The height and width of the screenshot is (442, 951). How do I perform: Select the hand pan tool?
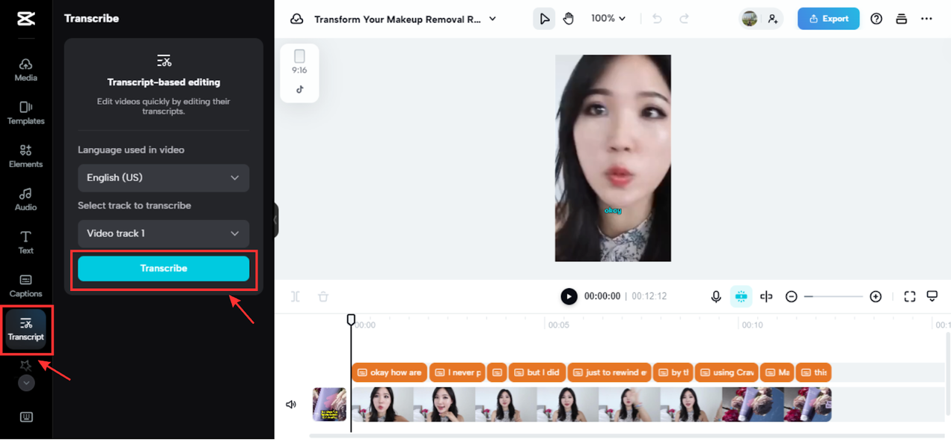coord(568,19)
